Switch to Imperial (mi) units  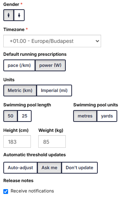coord(54,91)
